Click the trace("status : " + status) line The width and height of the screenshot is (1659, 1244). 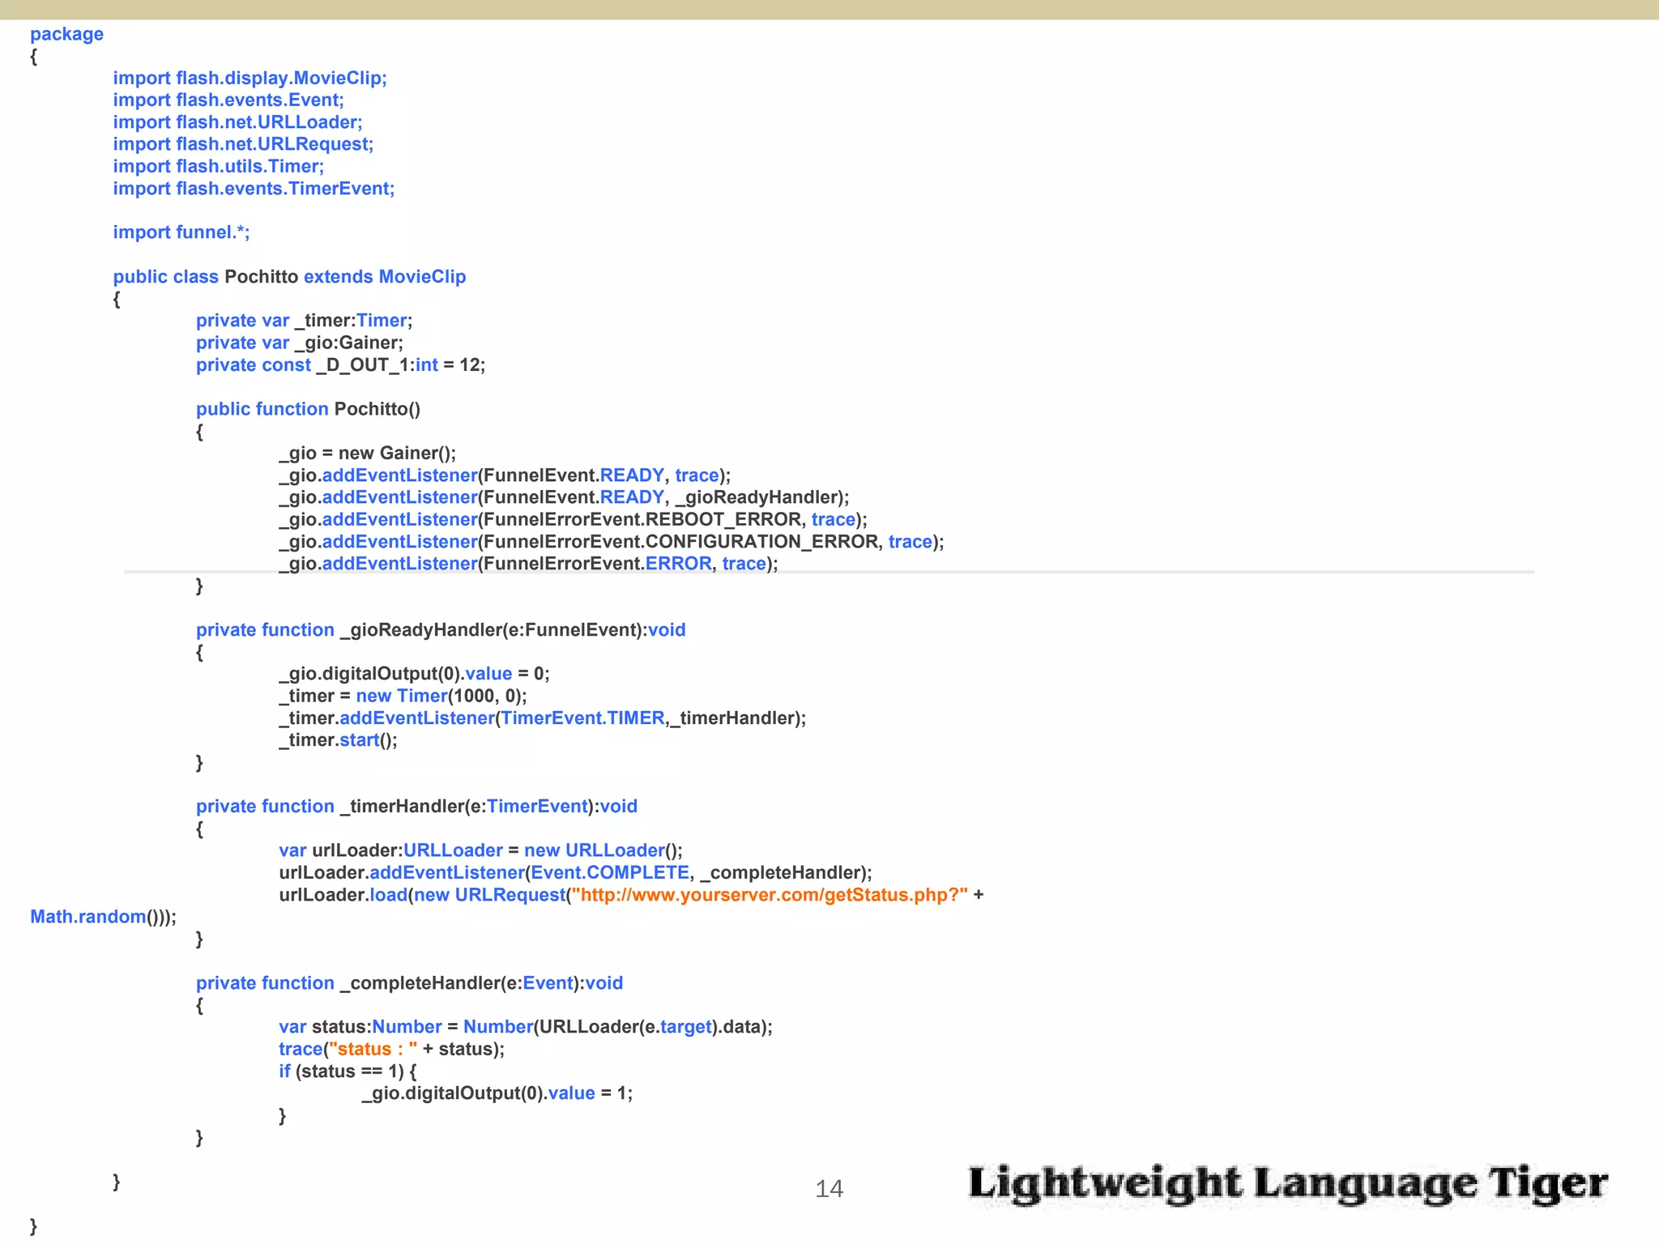tap(391, 1050)
